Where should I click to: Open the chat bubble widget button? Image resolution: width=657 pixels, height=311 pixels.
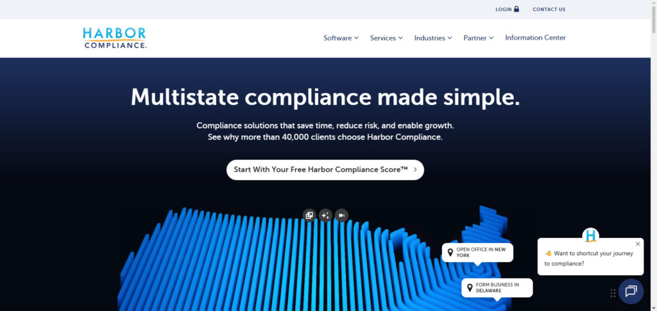pos(631,291)
